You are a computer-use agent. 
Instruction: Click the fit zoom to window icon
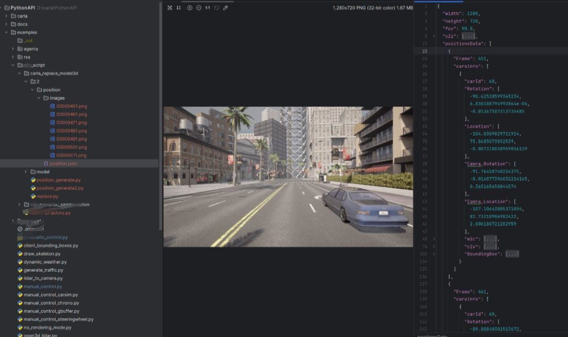[x=170, y=8]
